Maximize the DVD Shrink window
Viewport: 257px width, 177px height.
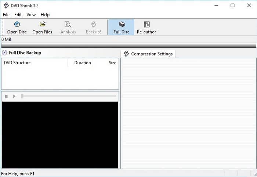pos(232,6)
